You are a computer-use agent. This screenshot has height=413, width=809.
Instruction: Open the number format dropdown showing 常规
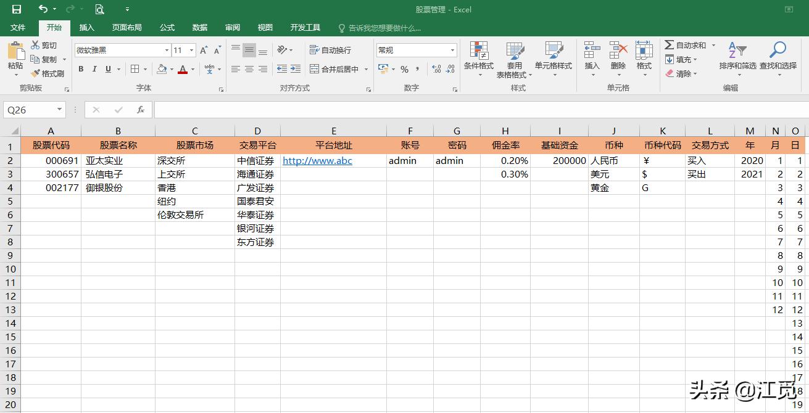point(452,49)
